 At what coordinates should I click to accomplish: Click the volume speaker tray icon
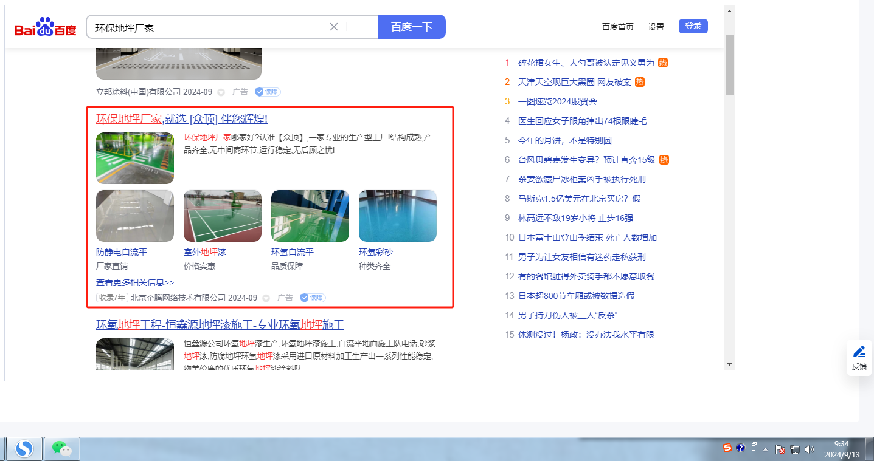click(x=809, y=449)
